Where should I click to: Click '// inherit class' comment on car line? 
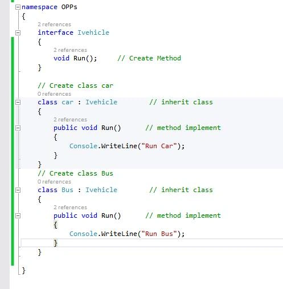coord(181,102)
